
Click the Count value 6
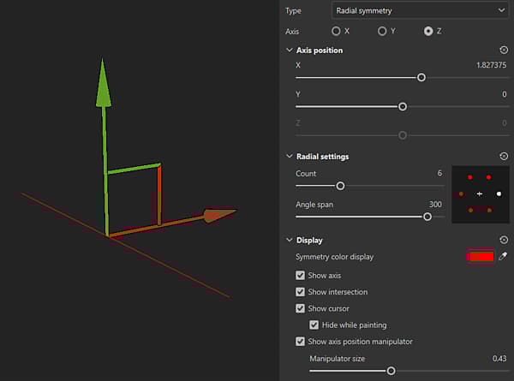(x=439, y=173)
